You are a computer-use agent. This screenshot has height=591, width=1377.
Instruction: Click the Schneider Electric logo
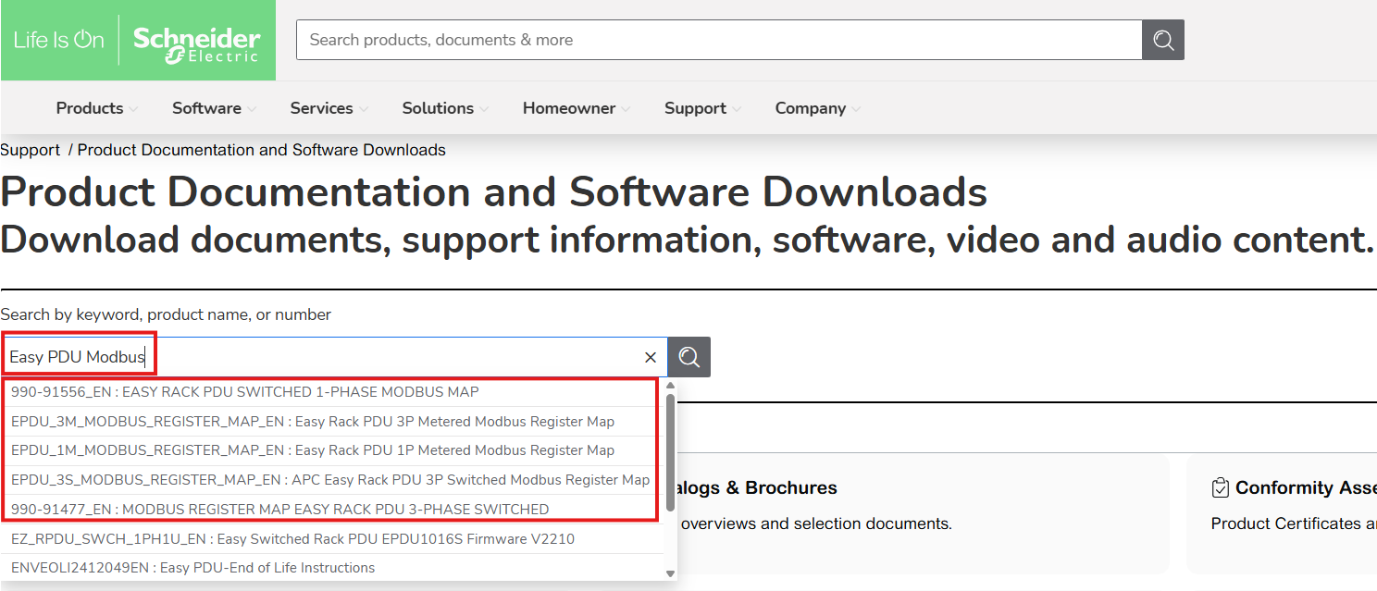(x=196, y=43)
